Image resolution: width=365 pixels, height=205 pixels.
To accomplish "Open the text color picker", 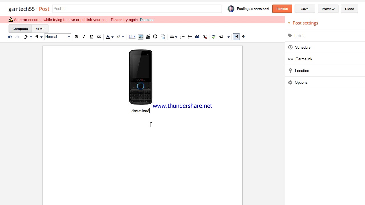I will (109, 37).
